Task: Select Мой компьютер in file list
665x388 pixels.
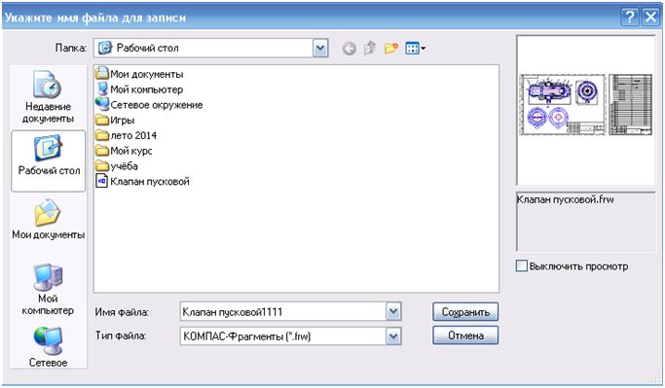Action: pos(139,89)
